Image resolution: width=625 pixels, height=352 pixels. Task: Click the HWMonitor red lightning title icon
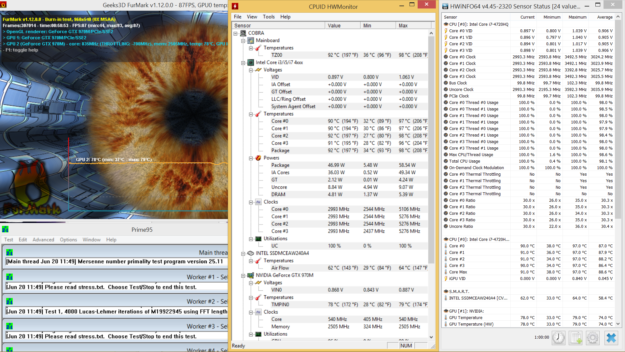235,6
